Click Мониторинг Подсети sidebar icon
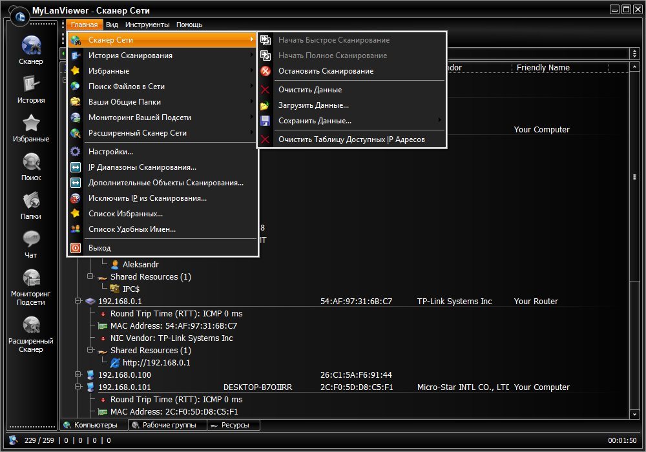 point(31,285)
